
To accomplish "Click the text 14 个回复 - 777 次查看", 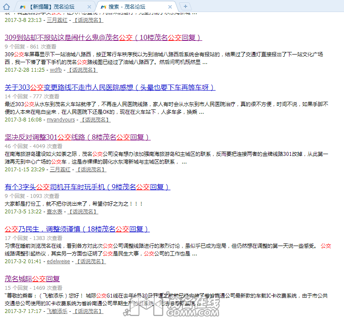I will pyautogui.click(x=32, y=96).
